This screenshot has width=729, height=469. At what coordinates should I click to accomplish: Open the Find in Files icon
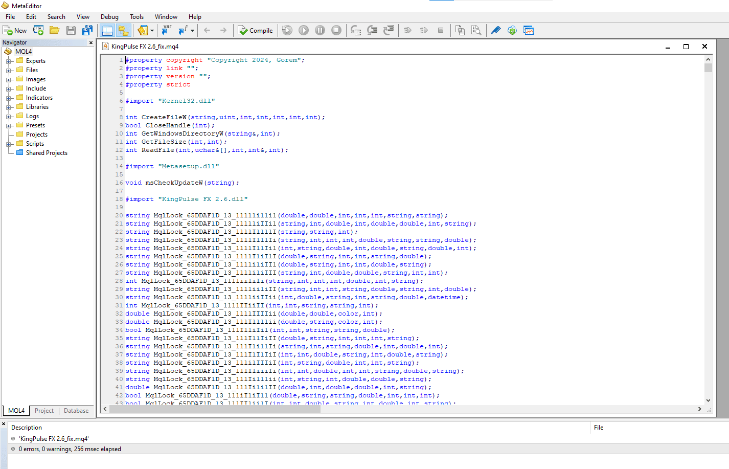pyautogui.click(x=476, y=31)
